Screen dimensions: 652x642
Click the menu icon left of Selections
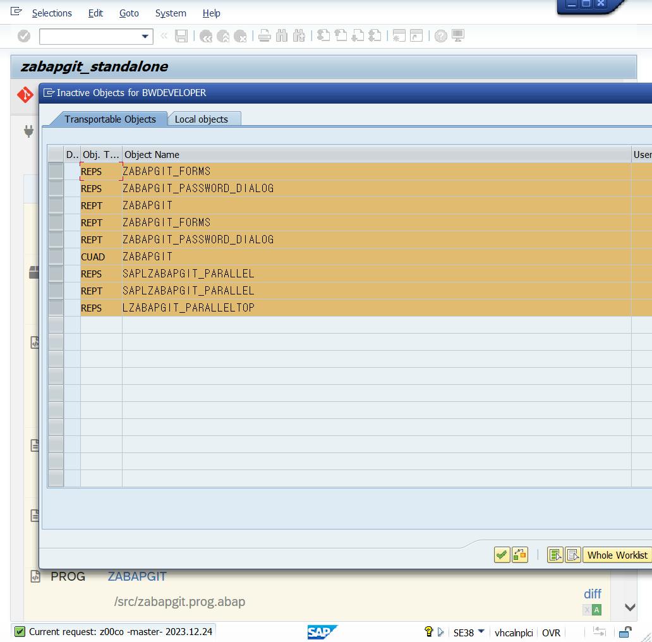tap(16, 11)
